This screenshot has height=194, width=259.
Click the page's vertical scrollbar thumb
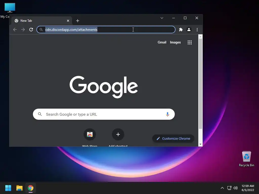click(x=200, y=84)
